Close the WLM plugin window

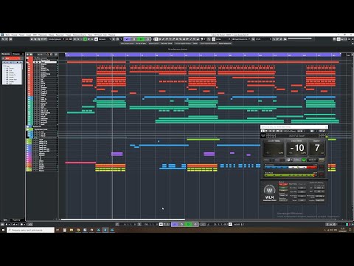point(327,127)
